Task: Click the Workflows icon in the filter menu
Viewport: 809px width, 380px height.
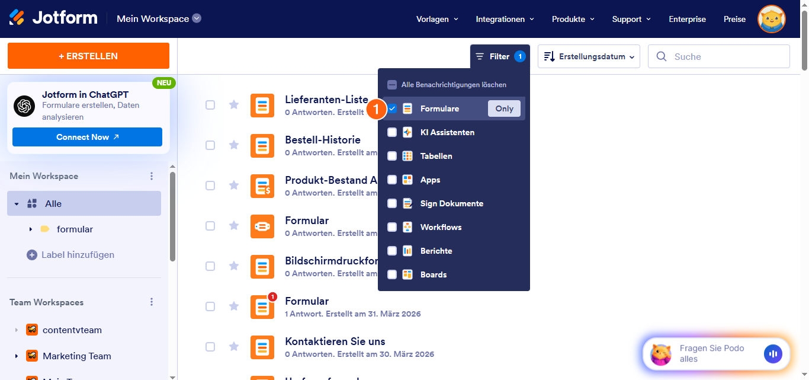Action: pos(407,227)
